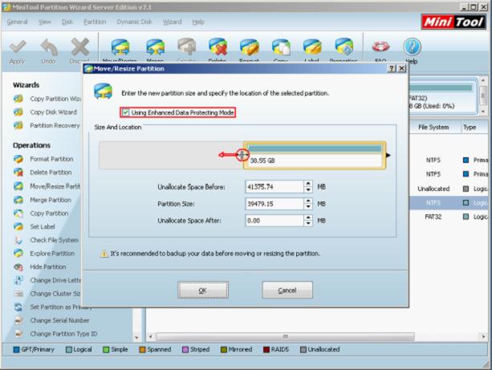
Task: Choose Delete Partition in Operations list
Action: point(43,173)
